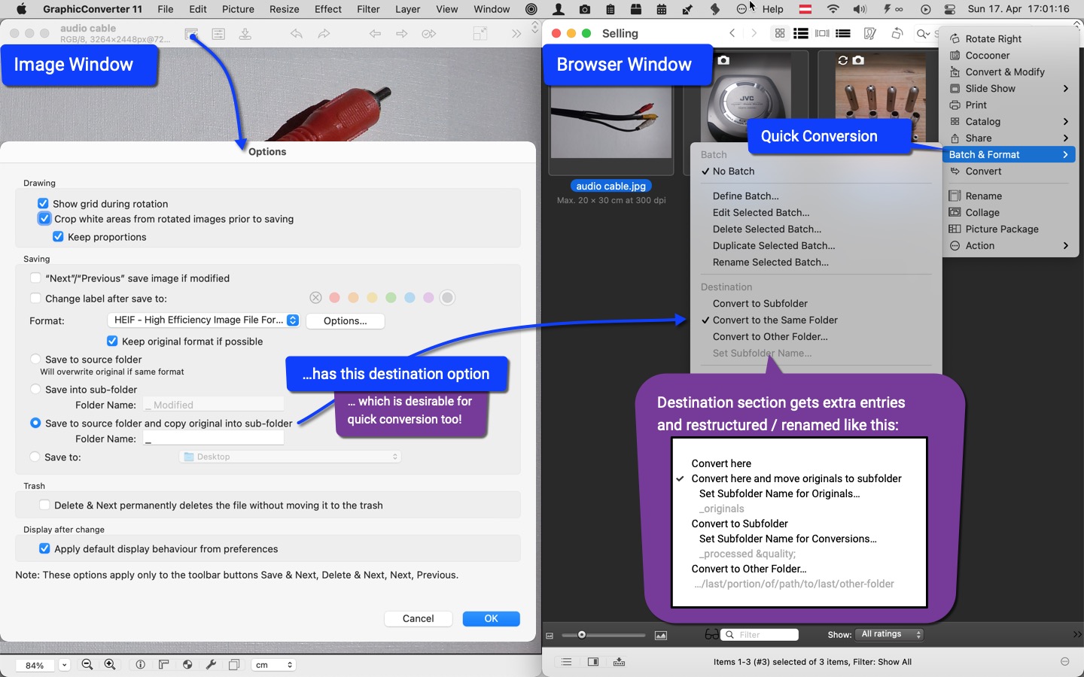Switch browser to detailed list view

843,33
